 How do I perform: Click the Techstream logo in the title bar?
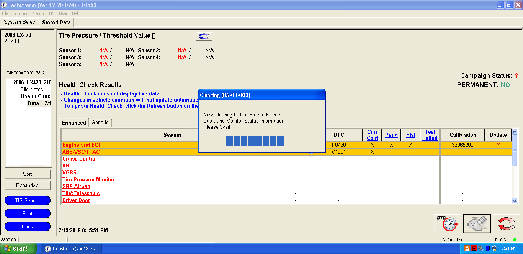[4, 5]
